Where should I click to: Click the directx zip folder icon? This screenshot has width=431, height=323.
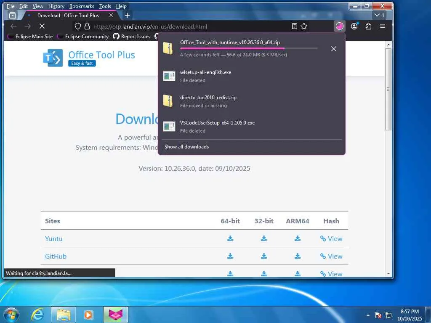click(x=168, y=101)
